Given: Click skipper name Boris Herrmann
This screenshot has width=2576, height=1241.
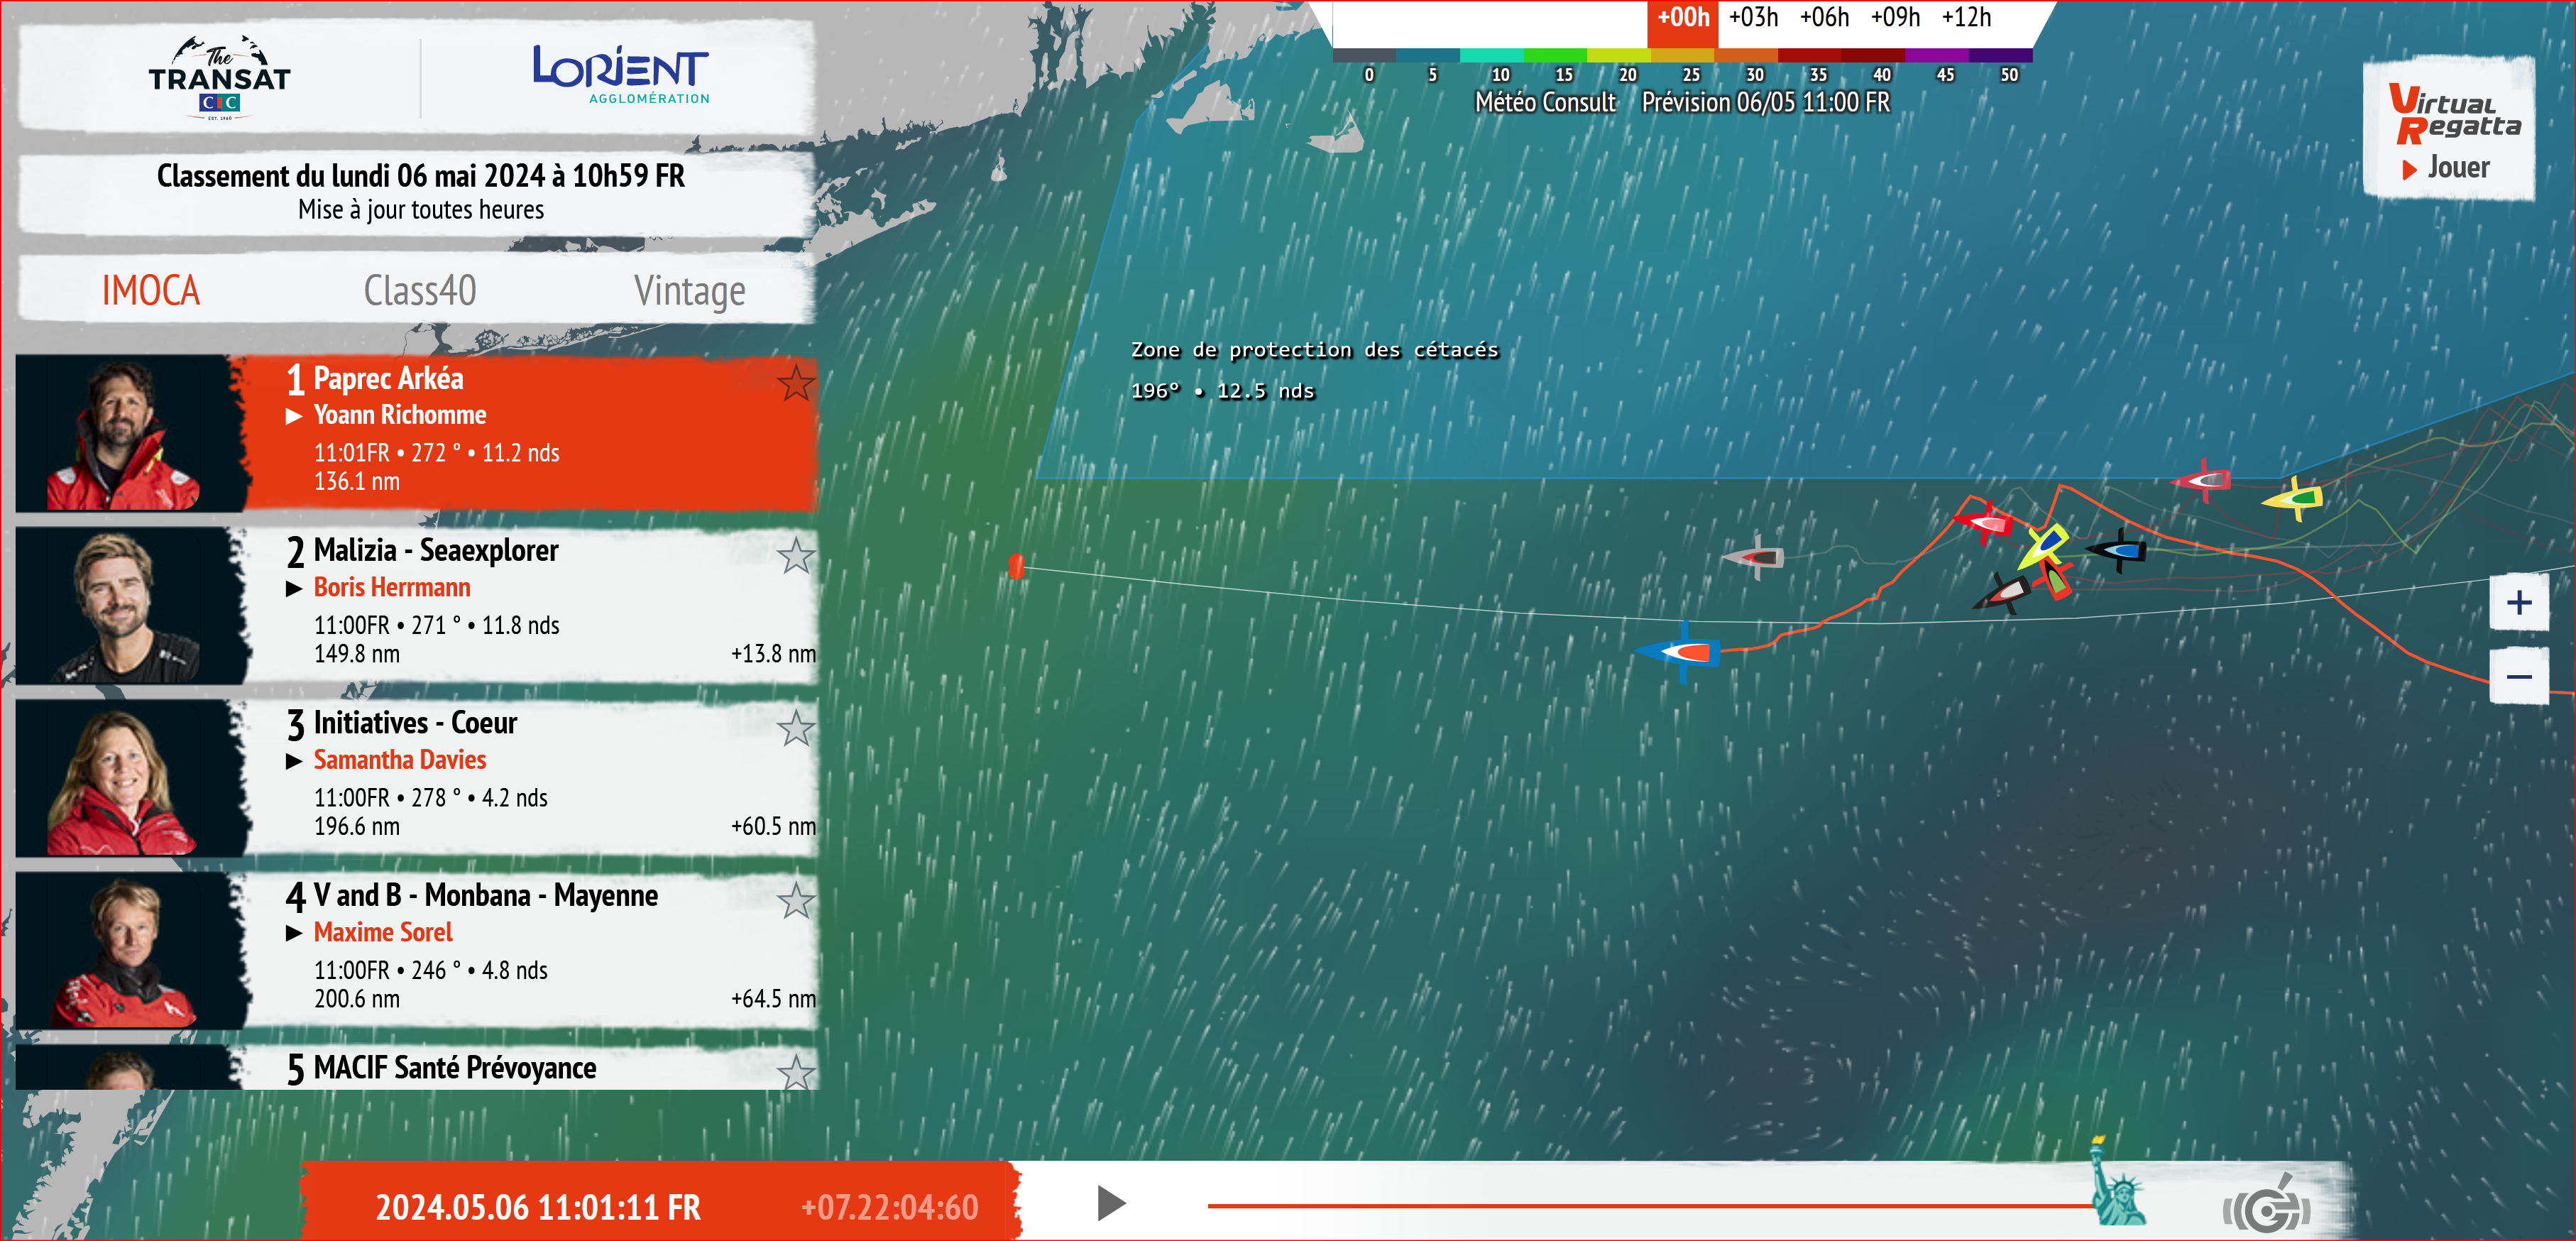Looking at the screenshot, I should pyautogui.click(x=392, y=588).
